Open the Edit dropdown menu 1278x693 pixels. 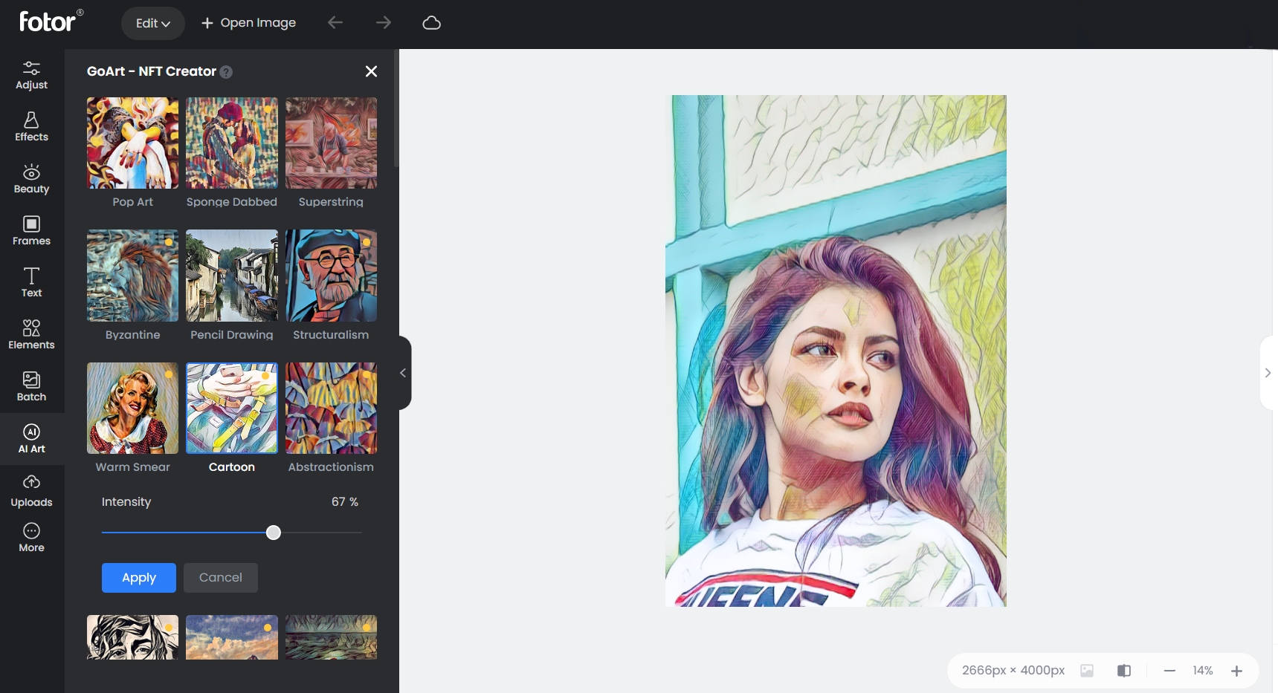[x=152, y=23]
